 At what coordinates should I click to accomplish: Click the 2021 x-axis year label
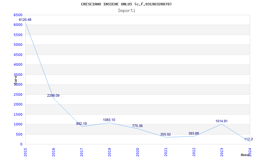[x=166, y=152]
